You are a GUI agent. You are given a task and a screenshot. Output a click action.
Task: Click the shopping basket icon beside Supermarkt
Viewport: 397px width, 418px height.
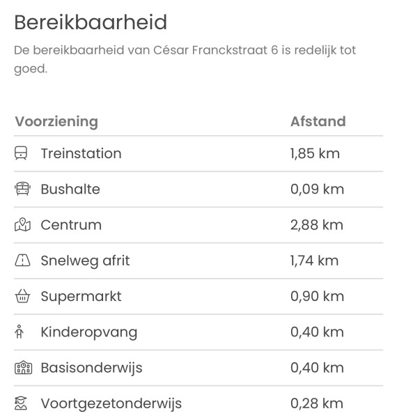coord(22,296)
